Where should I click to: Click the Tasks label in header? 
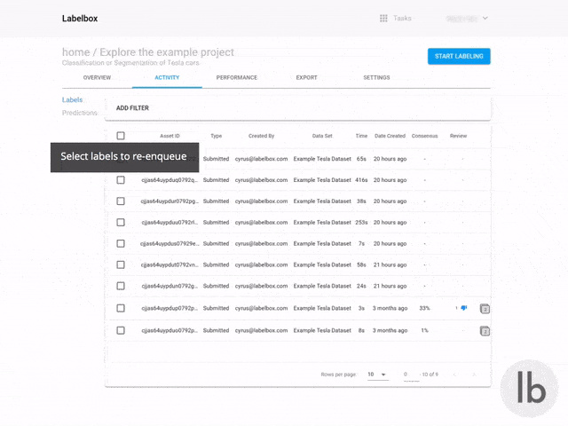(x=402, y=18)
